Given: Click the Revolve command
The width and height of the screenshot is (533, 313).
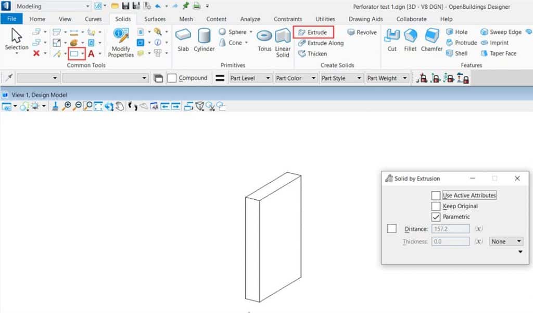Looking at the screenshot, I should [362, 32].
